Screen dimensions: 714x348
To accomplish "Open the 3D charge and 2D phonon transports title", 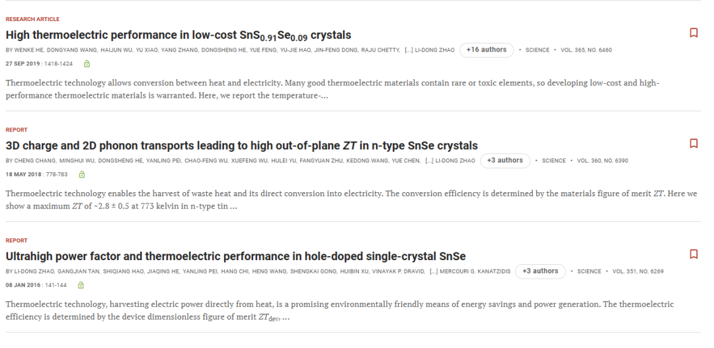I will 241,145.
